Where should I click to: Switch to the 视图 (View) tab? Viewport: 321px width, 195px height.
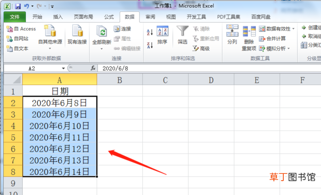point(171,17)
